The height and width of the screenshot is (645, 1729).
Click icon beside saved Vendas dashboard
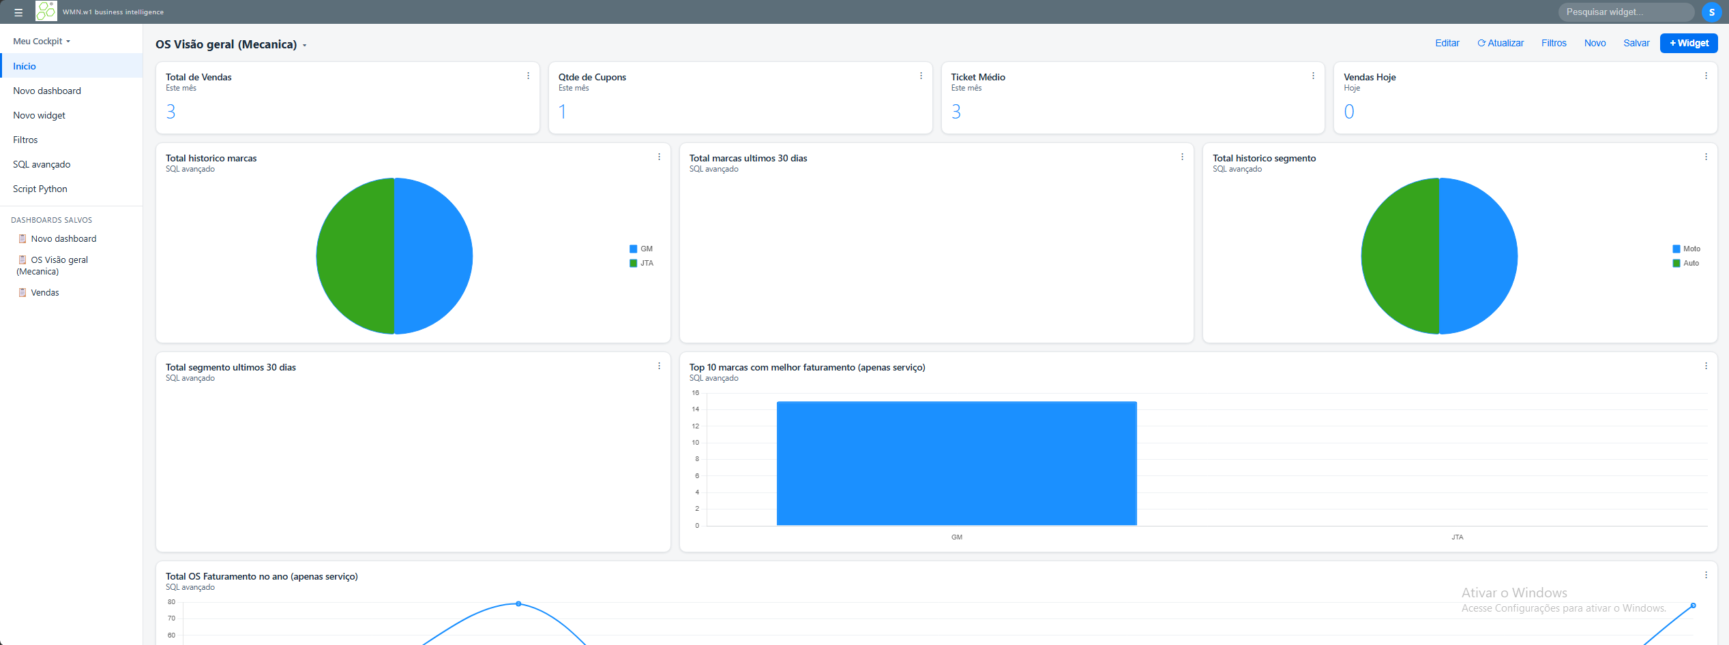click(x=23, y=292)
